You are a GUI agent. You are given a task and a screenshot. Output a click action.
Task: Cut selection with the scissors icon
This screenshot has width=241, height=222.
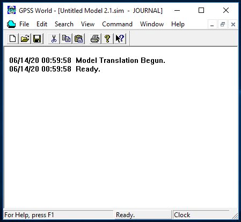coord(54,39)
